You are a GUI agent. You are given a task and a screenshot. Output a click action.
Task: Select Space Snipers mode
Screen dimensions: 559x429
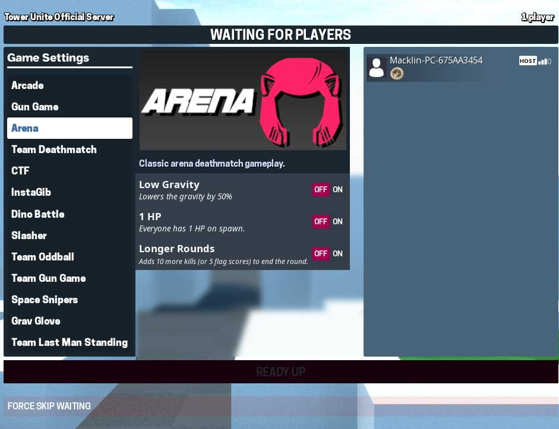[x=70, y=300]
